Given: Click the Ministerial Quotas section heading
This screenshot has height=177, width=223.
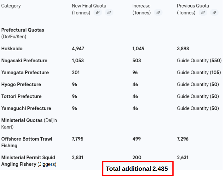Looking at the screenshot, I should pos(22,120).
